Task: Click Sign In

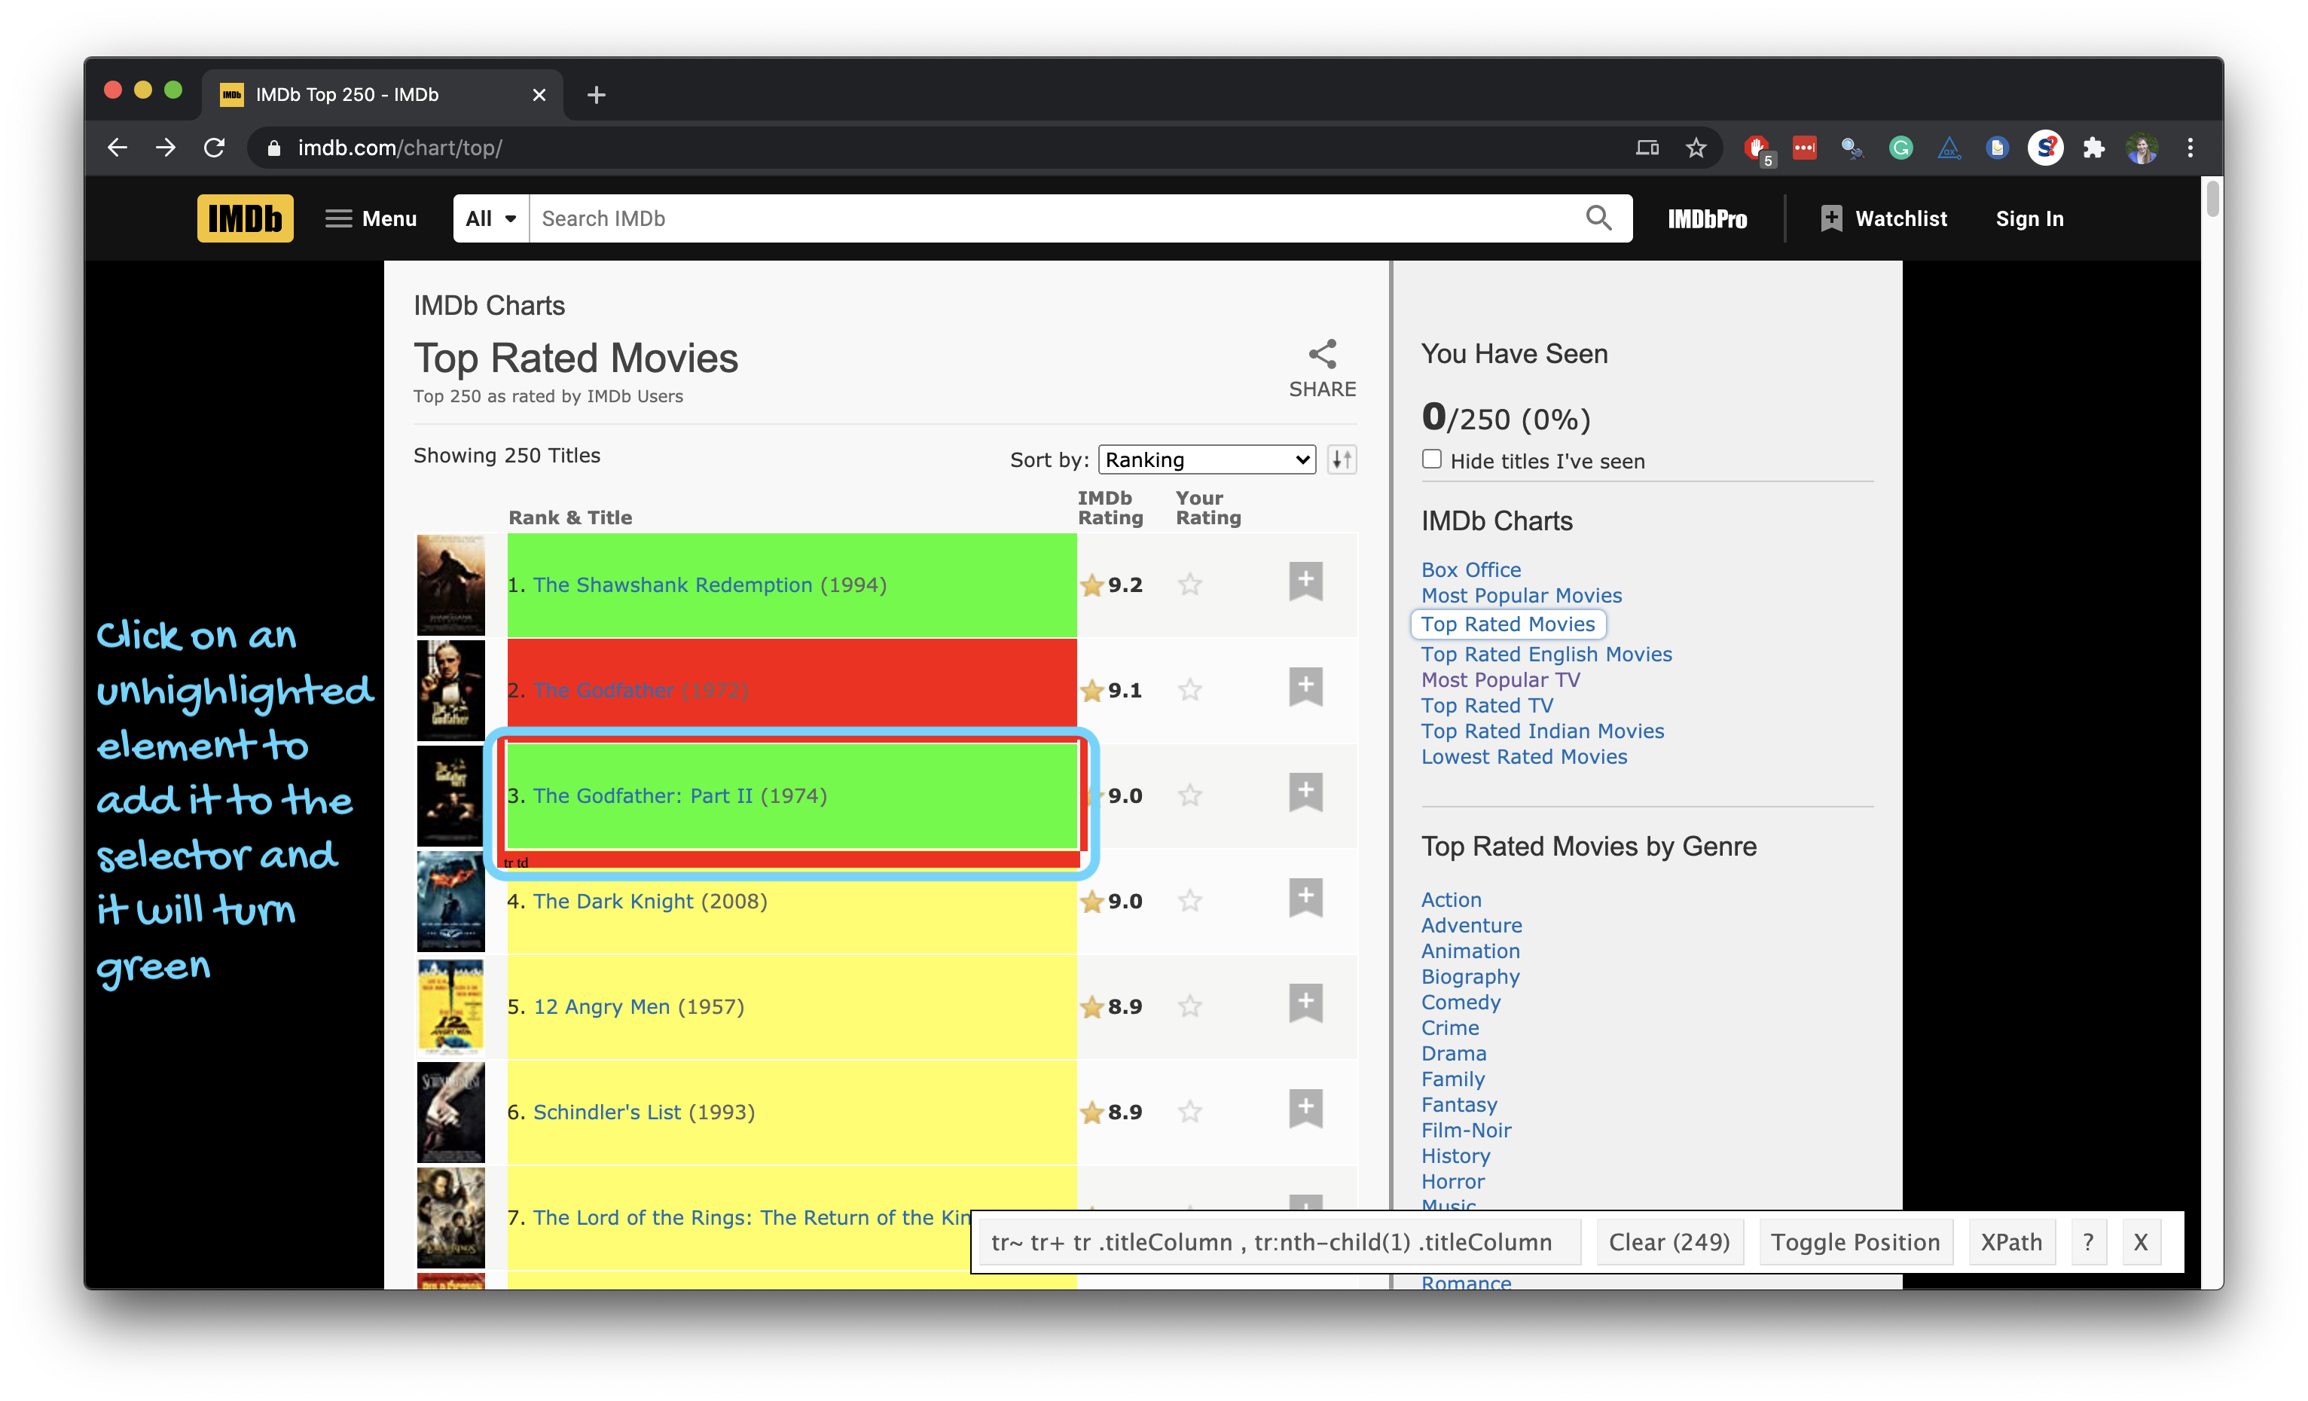Action: (2029, 218)
